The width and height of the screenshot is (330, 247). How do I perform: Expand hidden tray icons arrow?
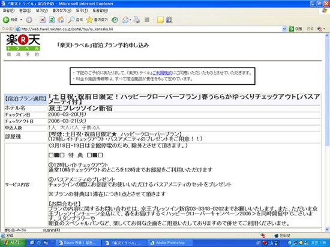(x=290, y=243)
